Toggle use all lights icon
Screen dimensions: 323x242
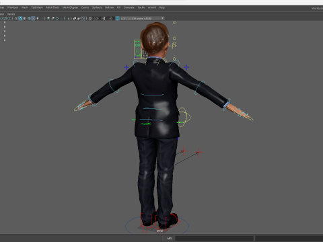point(38,18)
